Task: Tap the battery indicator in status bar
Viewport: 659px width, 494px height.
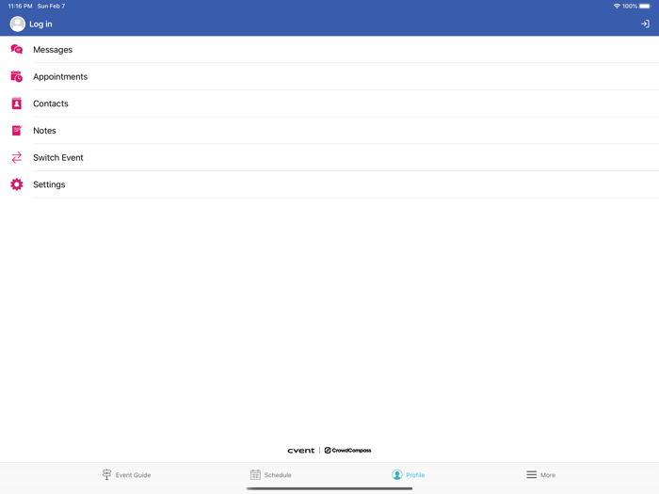Action: [645, 6]
